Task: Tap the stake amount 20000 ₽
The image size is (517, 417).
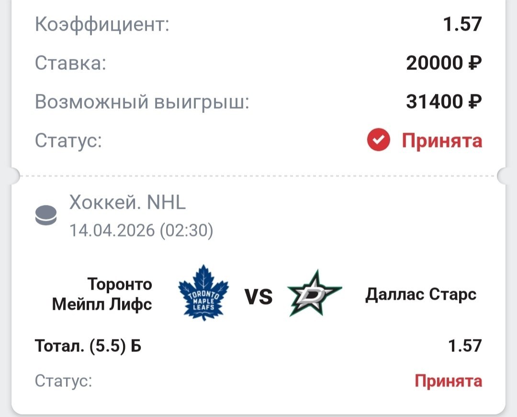Action: (x=444, y=63)
